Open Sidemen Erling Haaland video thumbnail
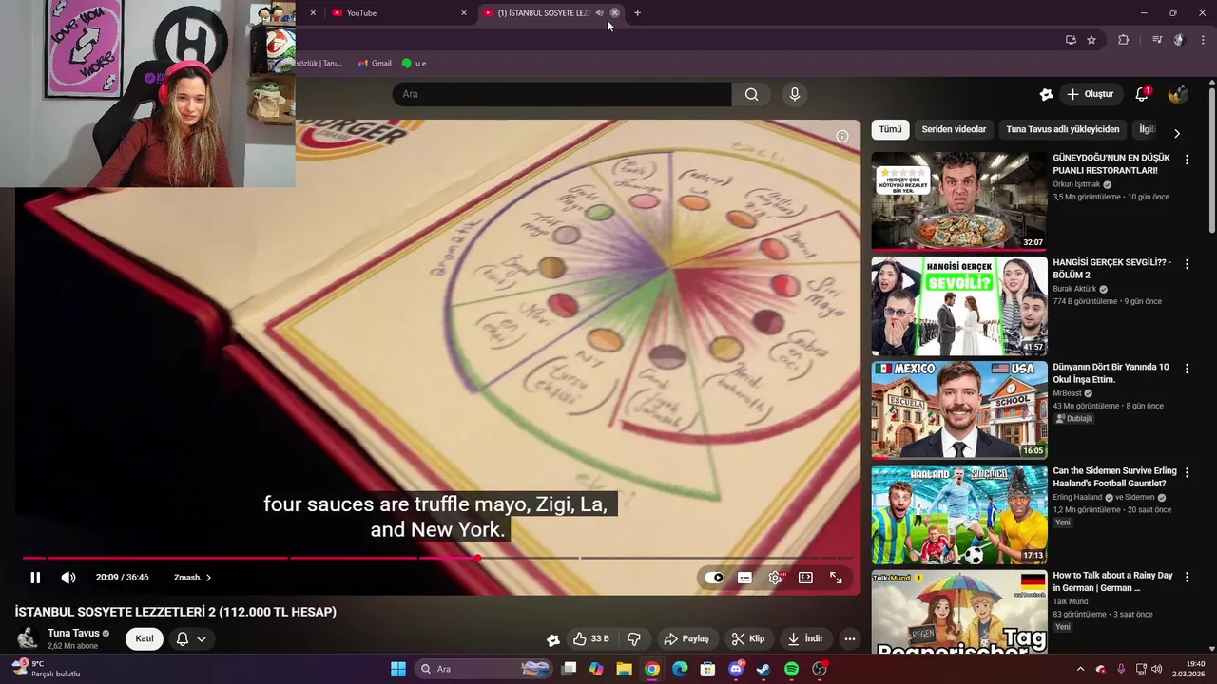1217x684 pixels. [959, 514]
